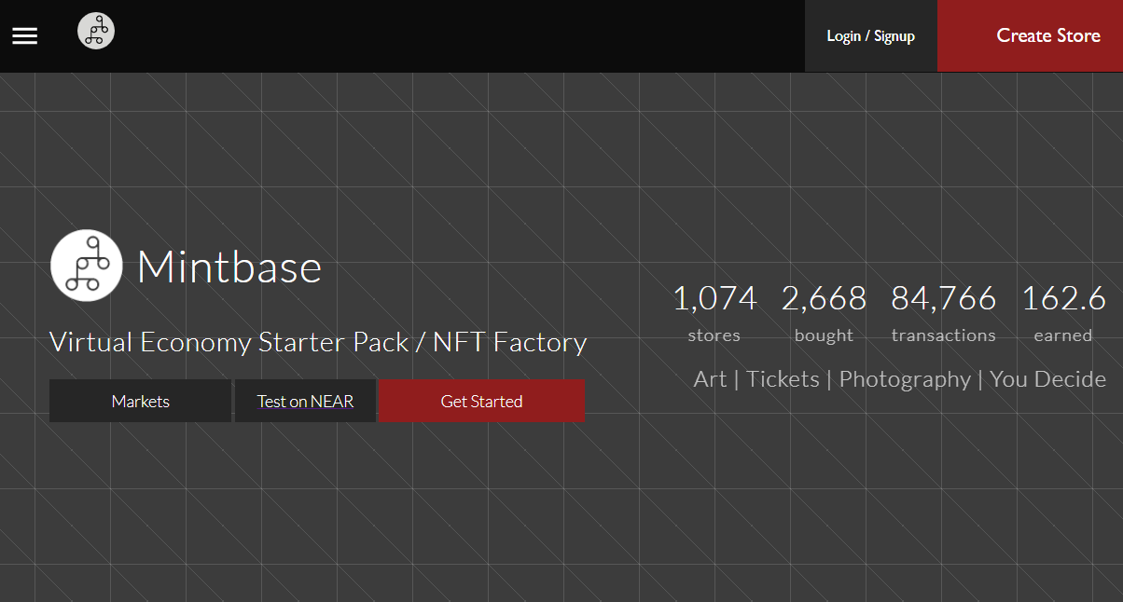Open Login / Signup
The image size is (1123, 602).
click(x=871, y=35)
